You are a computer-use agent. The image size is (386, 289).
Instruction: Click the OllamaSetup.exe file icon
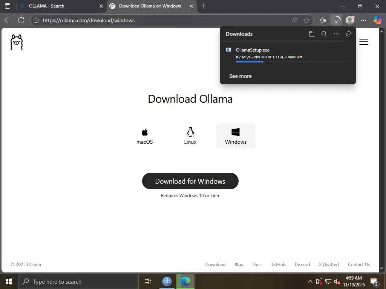tap(228, 50)
